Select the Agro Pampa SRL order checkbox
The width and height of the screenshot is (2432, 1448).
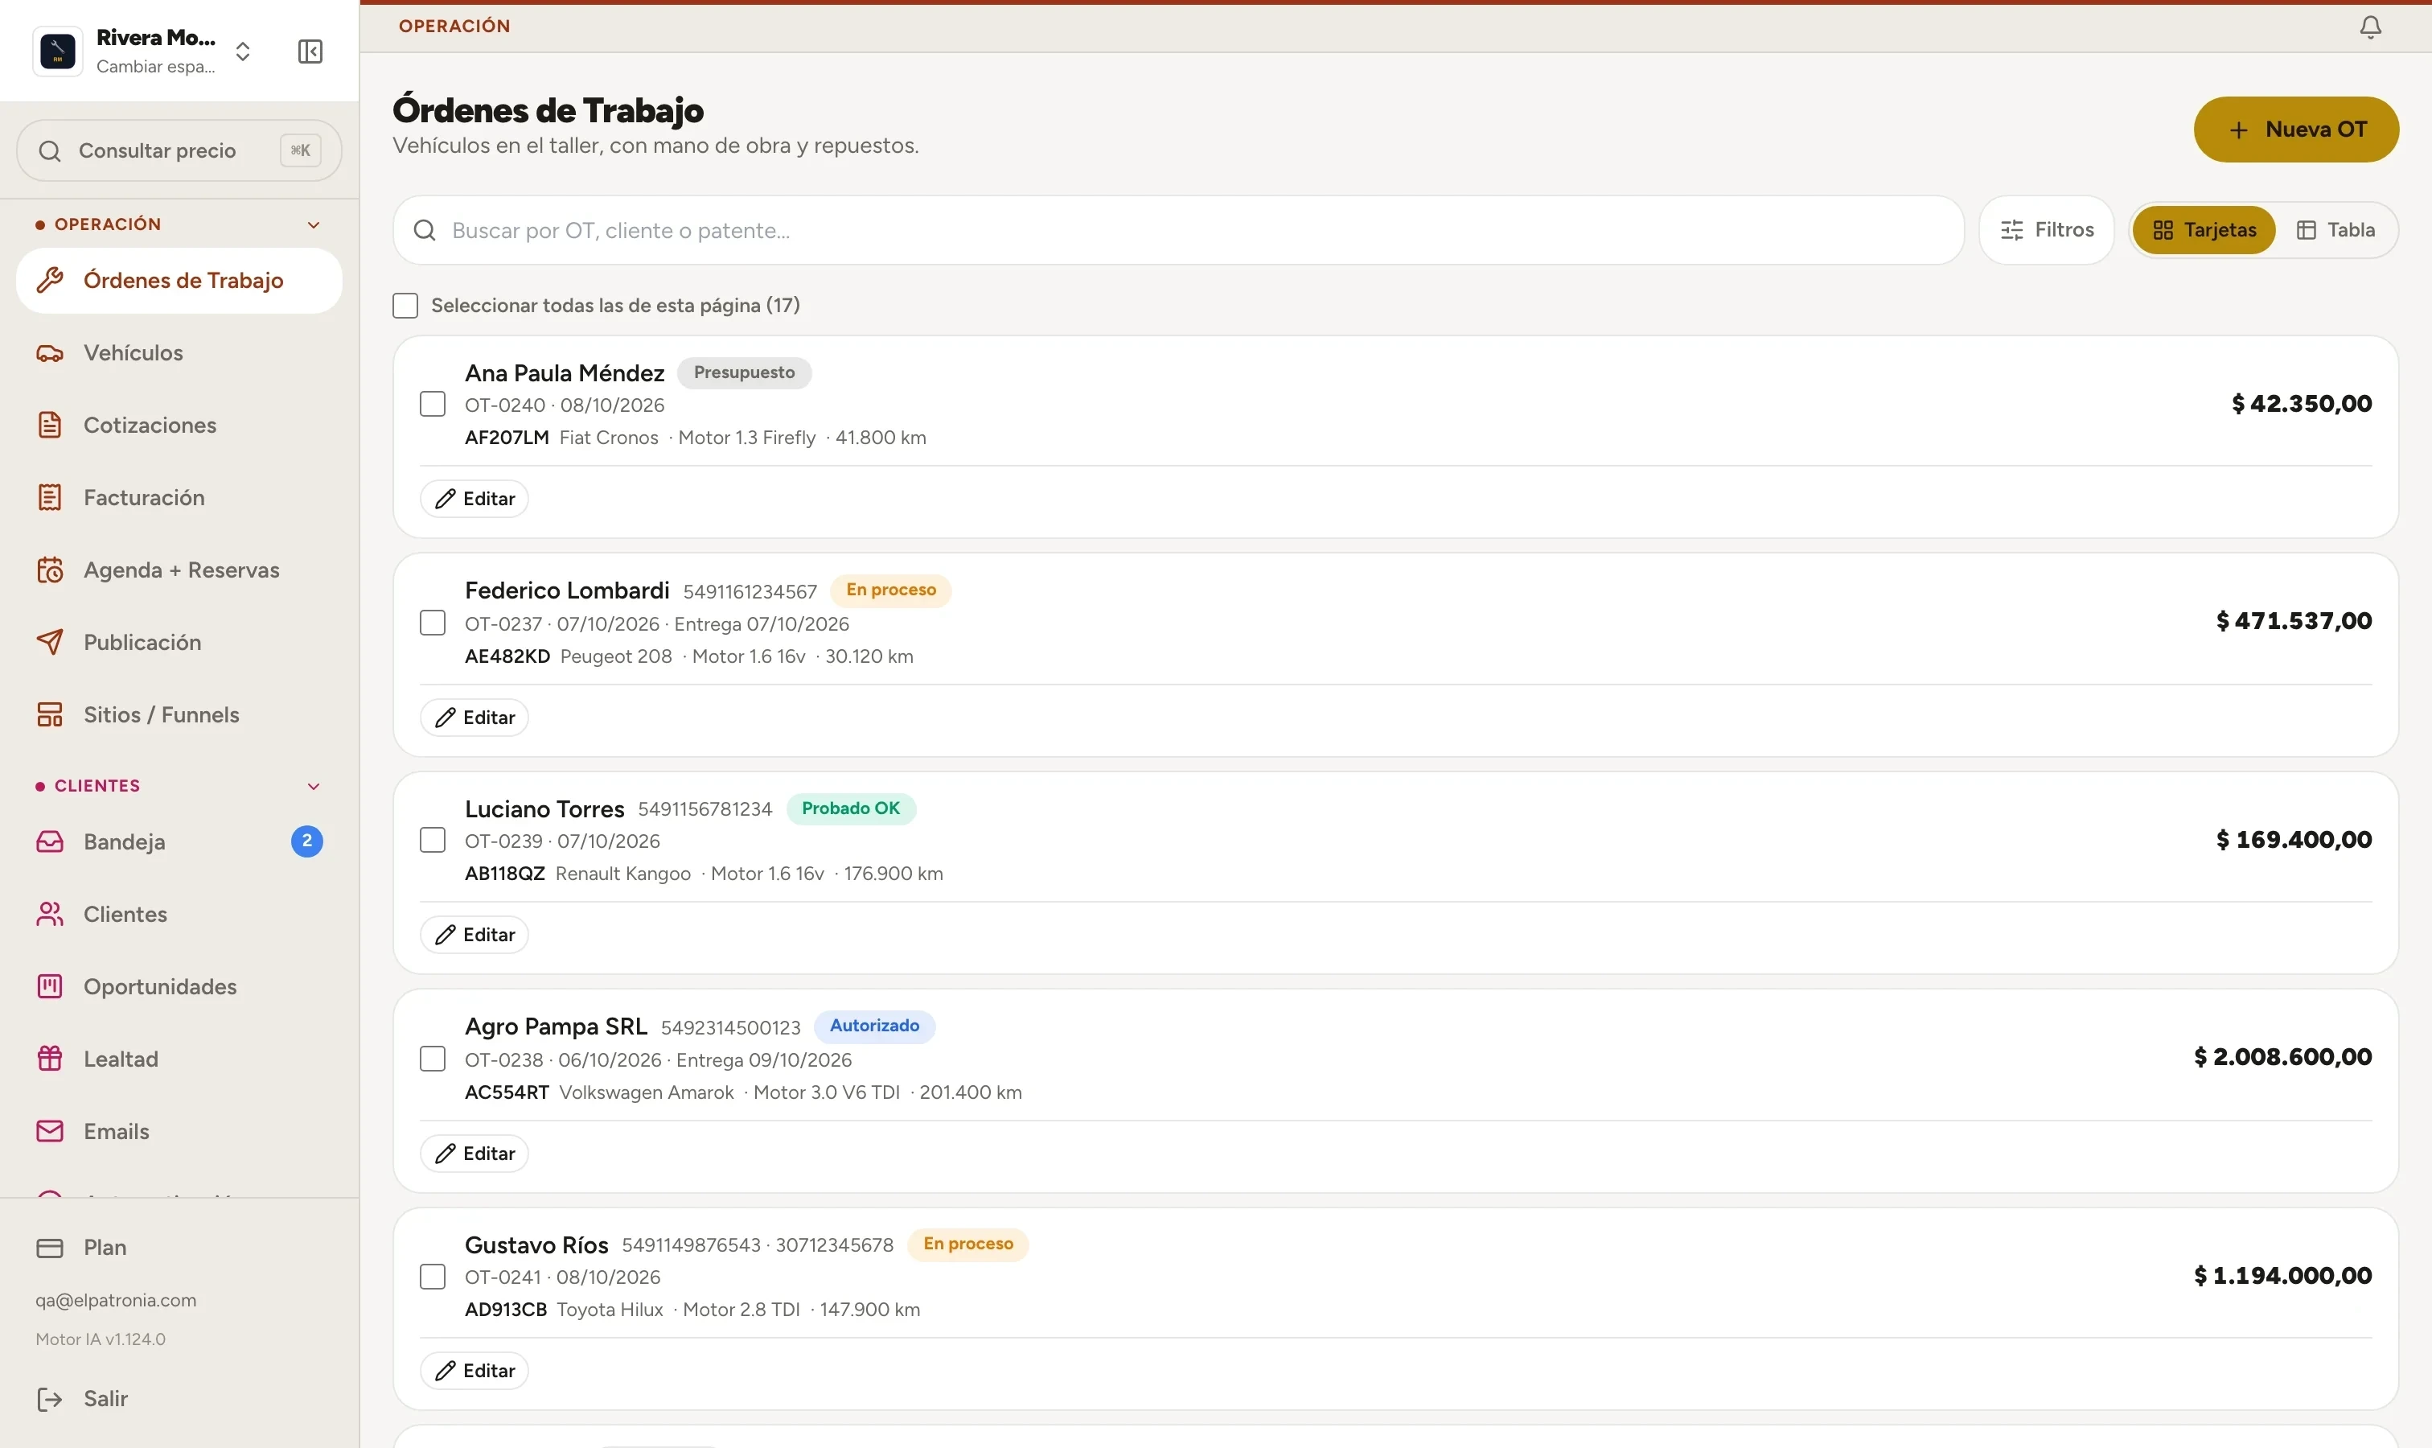click(x=432, y=1059)
